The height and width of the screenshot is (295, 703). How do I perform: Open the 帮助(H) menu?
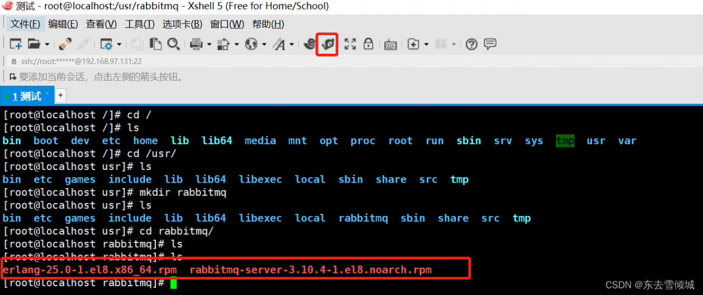click(268, 24)
